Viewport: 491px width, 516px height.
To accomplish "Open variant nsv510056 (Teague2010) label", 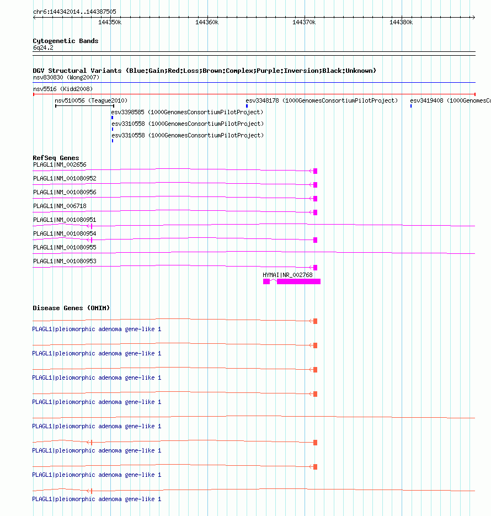I will tap(91, 100).
